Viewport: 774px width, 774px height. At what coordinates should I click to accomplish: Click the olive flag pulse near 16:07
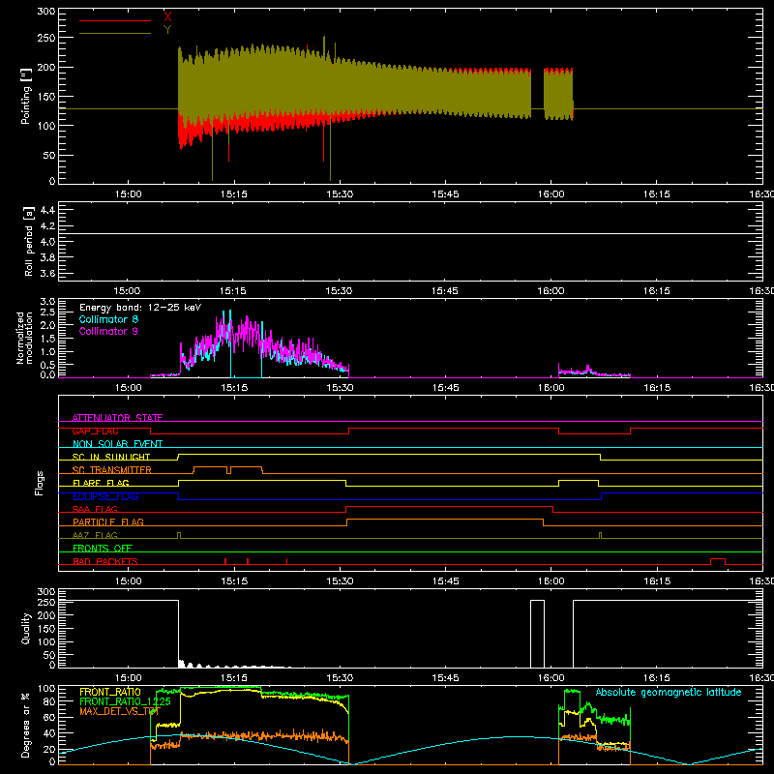point(600,535)
